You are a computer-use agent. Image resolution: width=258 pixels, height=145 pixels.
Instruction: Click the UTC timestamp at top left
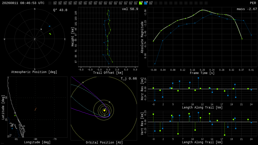(23, 3)
